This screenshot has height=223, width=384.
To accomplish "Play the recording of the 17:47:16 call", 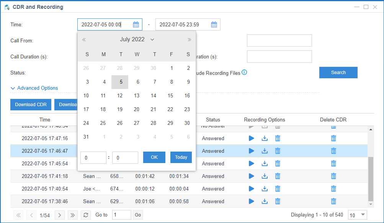I will point(252,138).
